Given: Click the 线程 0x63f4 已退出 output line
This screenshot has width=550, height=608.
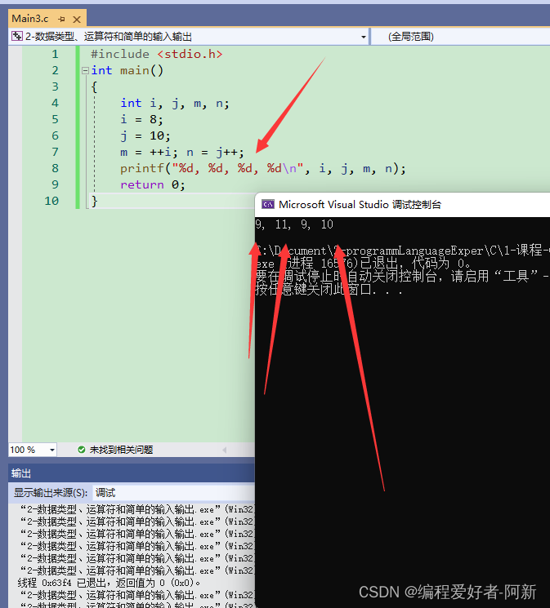Looking at the screenshot, I should point(109,583).
